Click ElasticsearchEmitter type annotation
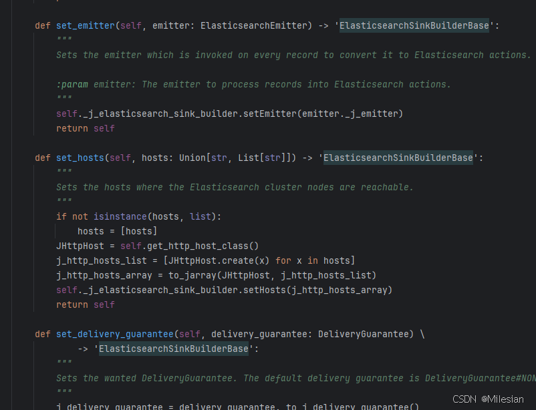This screenshot has height=410, width=536. tap(254, 25)
